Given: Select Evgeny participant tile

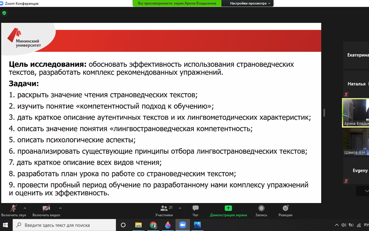Looking at the screenshot, I should point(356,170).
